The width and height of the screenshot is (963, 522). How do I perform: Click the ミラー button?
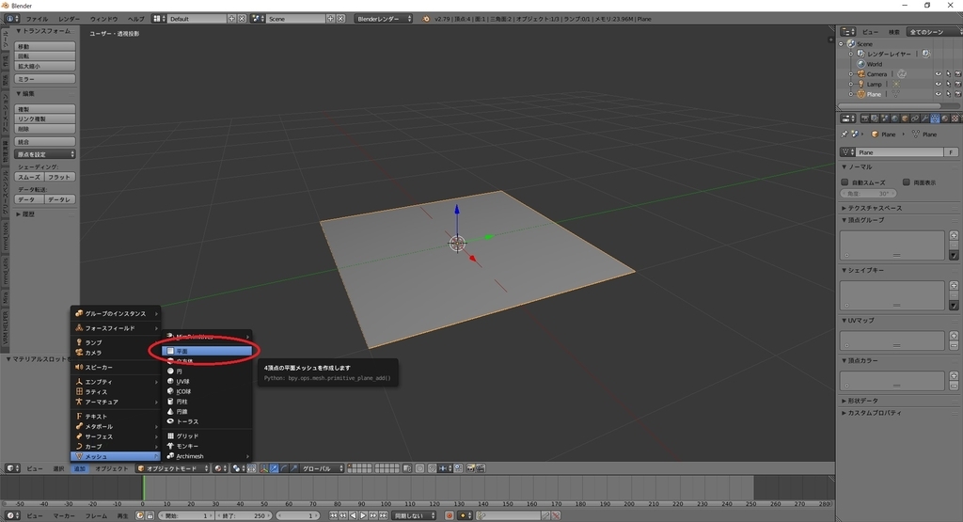point(45,79)
